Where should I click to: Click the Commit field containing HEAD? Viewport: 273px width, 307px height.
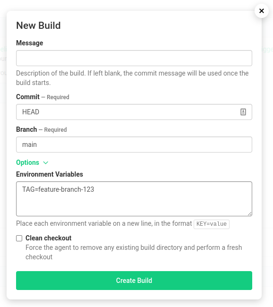click(134, 112)
